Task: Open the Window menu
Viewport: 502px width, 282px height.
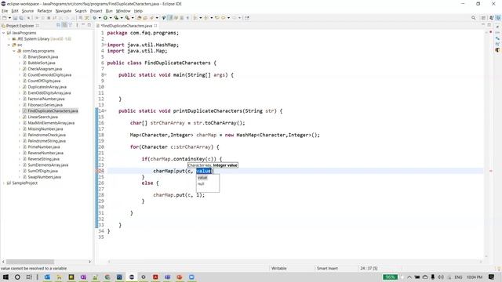Action: [x=123, y=11]
